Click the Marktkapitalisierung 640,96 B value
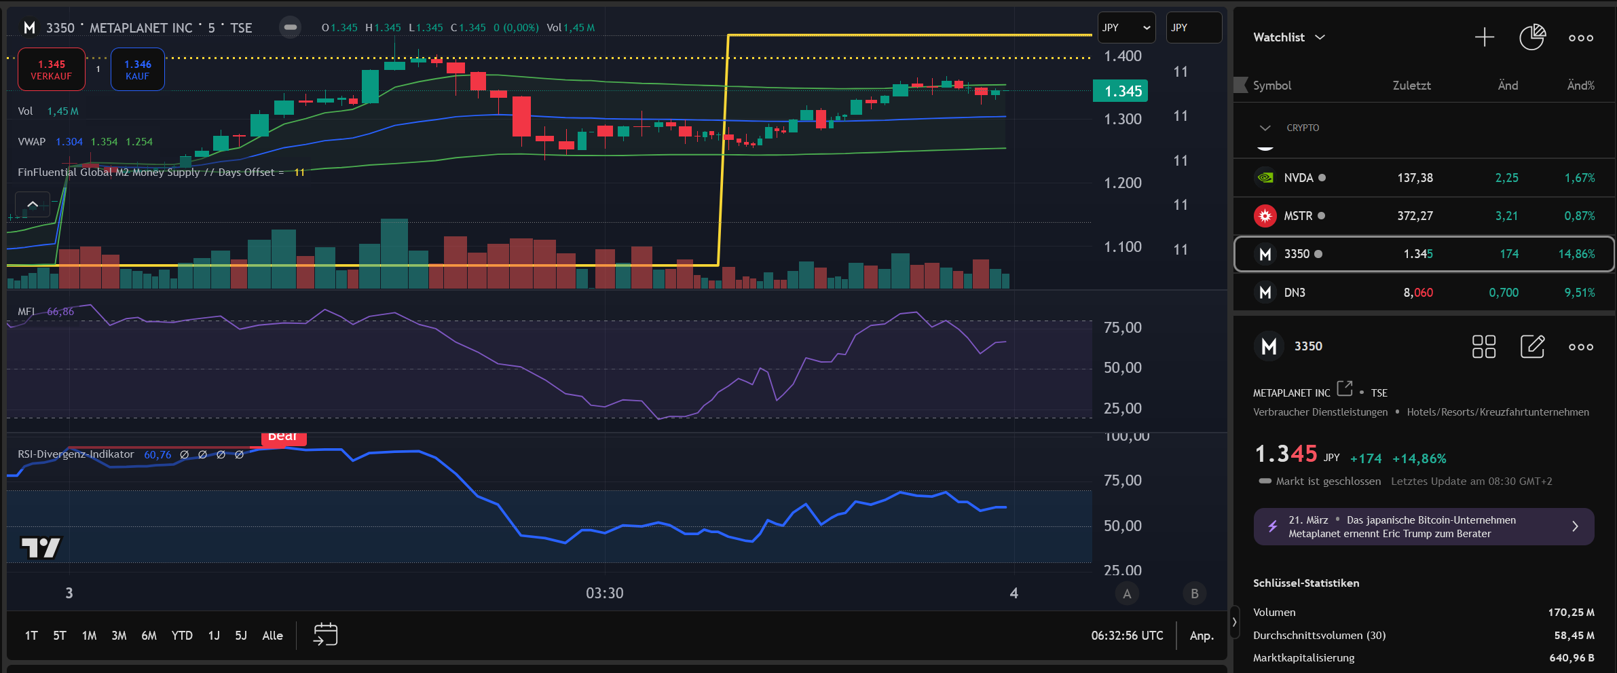 pos(1572,658)
